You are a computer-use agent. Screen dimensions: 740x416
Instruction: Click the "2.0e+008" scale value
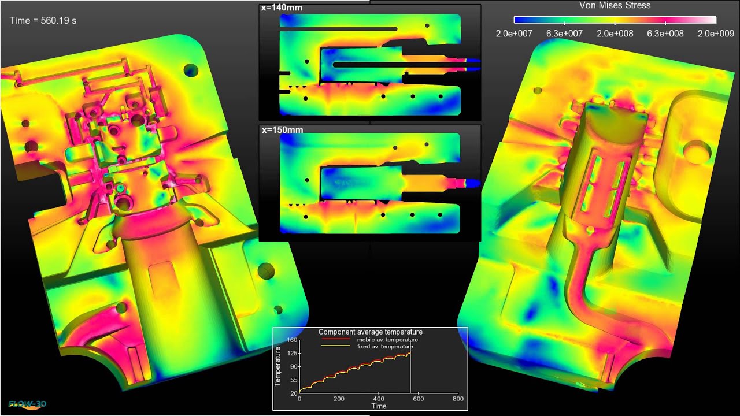pyautogui.click(x=615, y=34)
